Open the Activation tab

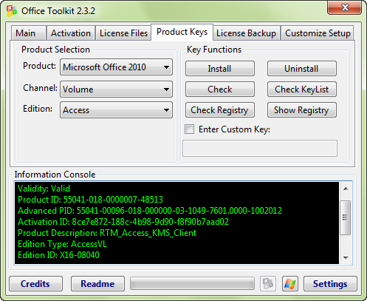[x=71, y=33]
